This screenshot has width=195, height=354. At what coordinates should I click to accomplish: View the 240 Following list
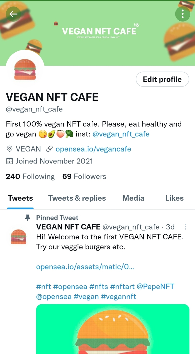point(30,176)
